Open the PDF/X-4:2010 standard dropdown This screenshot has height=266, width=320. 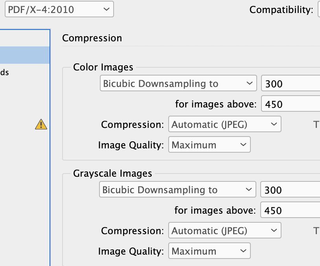click(59, 9)
